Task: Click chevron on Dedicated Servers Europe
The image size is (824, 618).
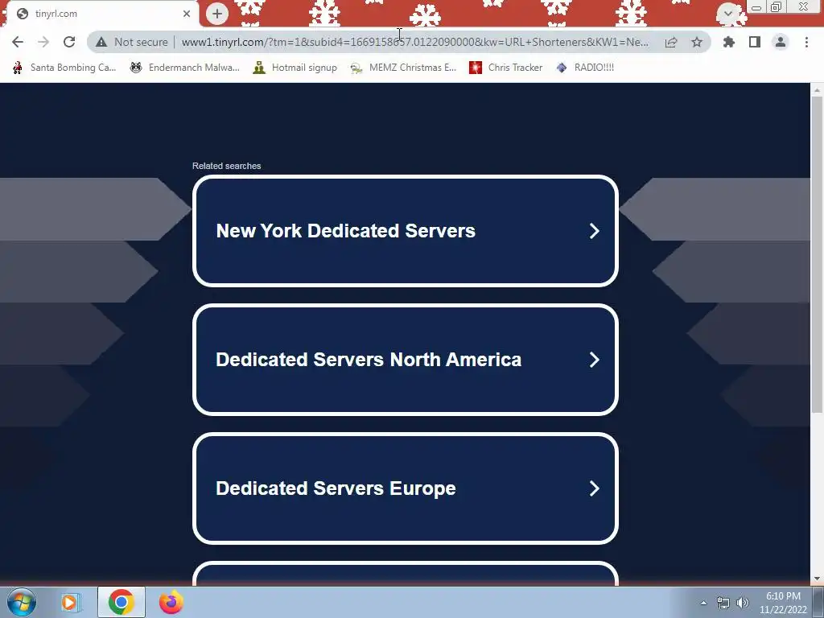Action: 595,488
